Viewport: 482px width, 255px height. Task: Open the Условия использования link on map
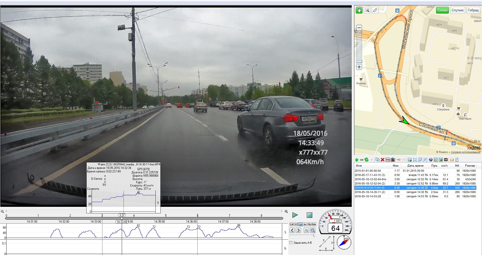pyautogui.click(x=465, y=152)
